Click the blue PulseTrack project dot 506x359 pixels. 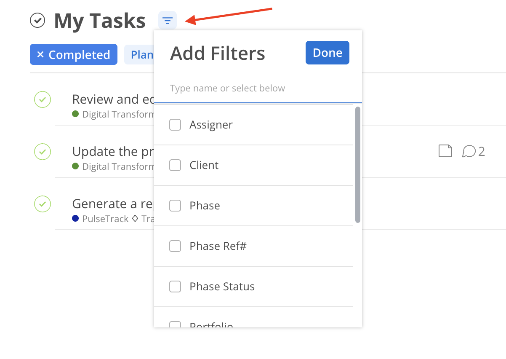[x=76, y=218]
